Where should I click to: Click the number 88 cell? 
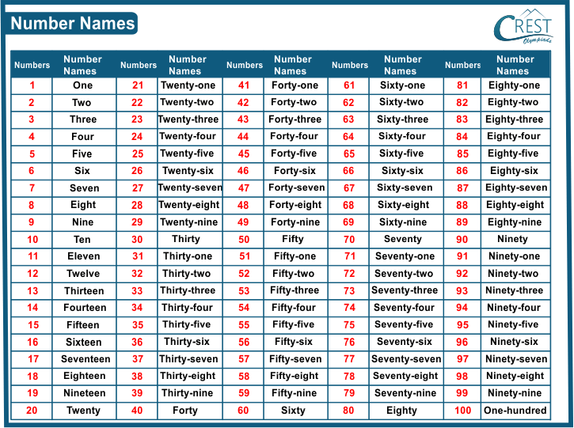[x=462, y=206]
